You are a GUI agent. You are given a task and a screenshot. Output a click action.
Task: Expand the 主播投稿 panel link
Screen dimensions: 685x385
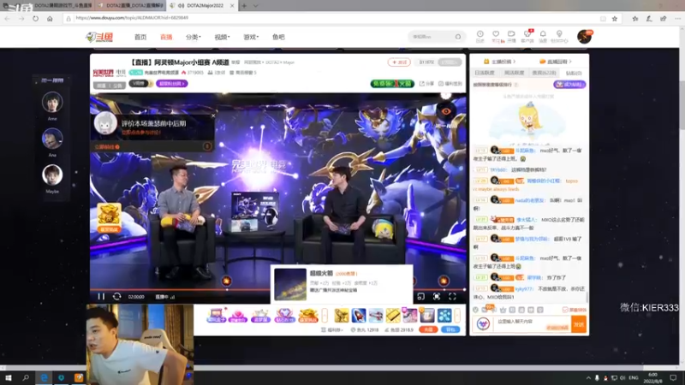click(x=500, y=62)
